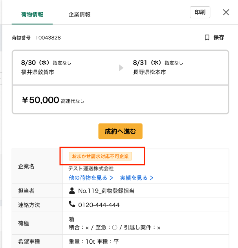This screenshot has width=238, height=248.
Task: Click the 保存 label
Action: pos(219,37)
